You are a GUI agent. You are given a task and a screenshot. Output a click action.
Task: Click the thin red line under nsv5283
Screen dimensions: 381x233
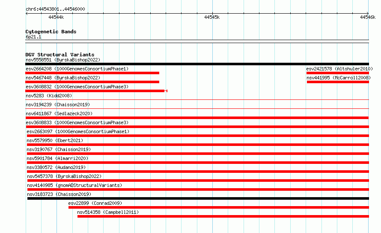tap(197, 99)
